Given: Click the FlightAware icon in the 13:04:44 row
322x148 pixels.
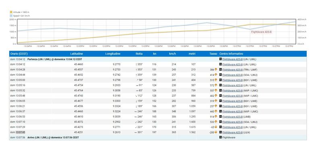Looking at the screenshot, I should pos(221,75).
